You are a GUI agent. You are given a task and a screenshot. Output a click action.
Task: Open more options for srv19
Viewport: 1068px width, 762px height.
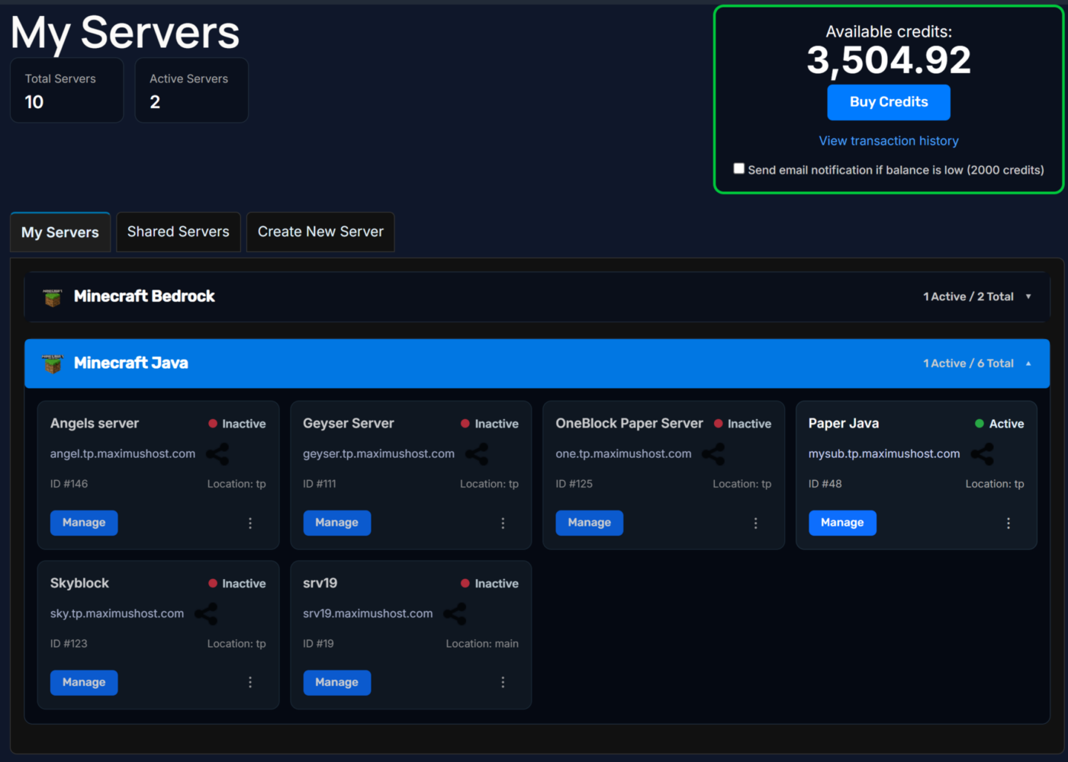[503, 683]
